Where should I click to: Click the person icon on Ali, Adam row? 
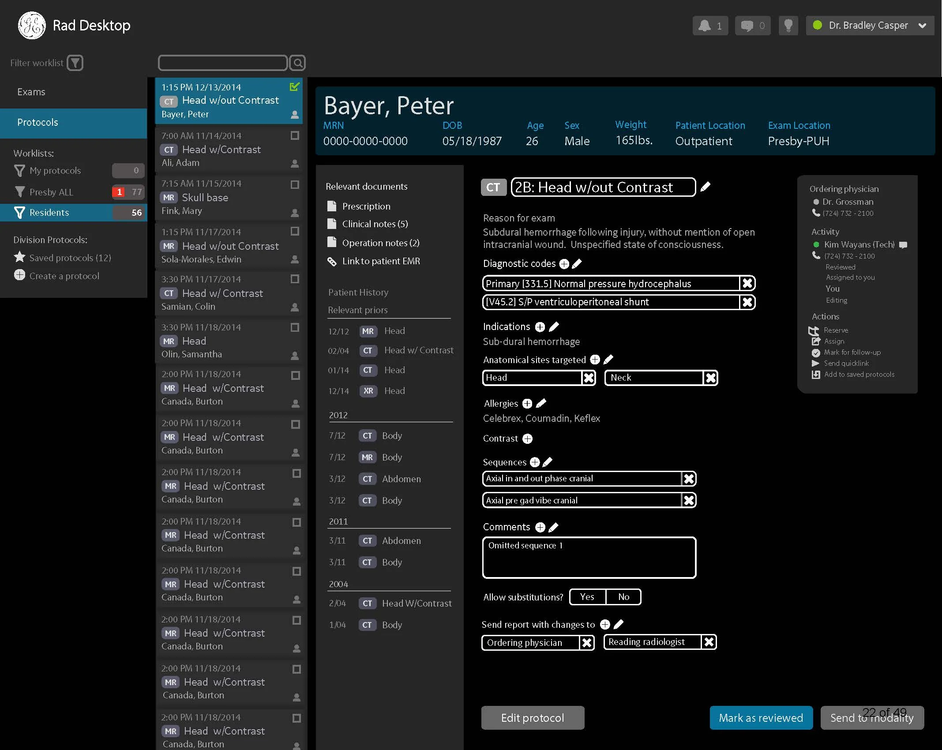click(x=295, y=164)
